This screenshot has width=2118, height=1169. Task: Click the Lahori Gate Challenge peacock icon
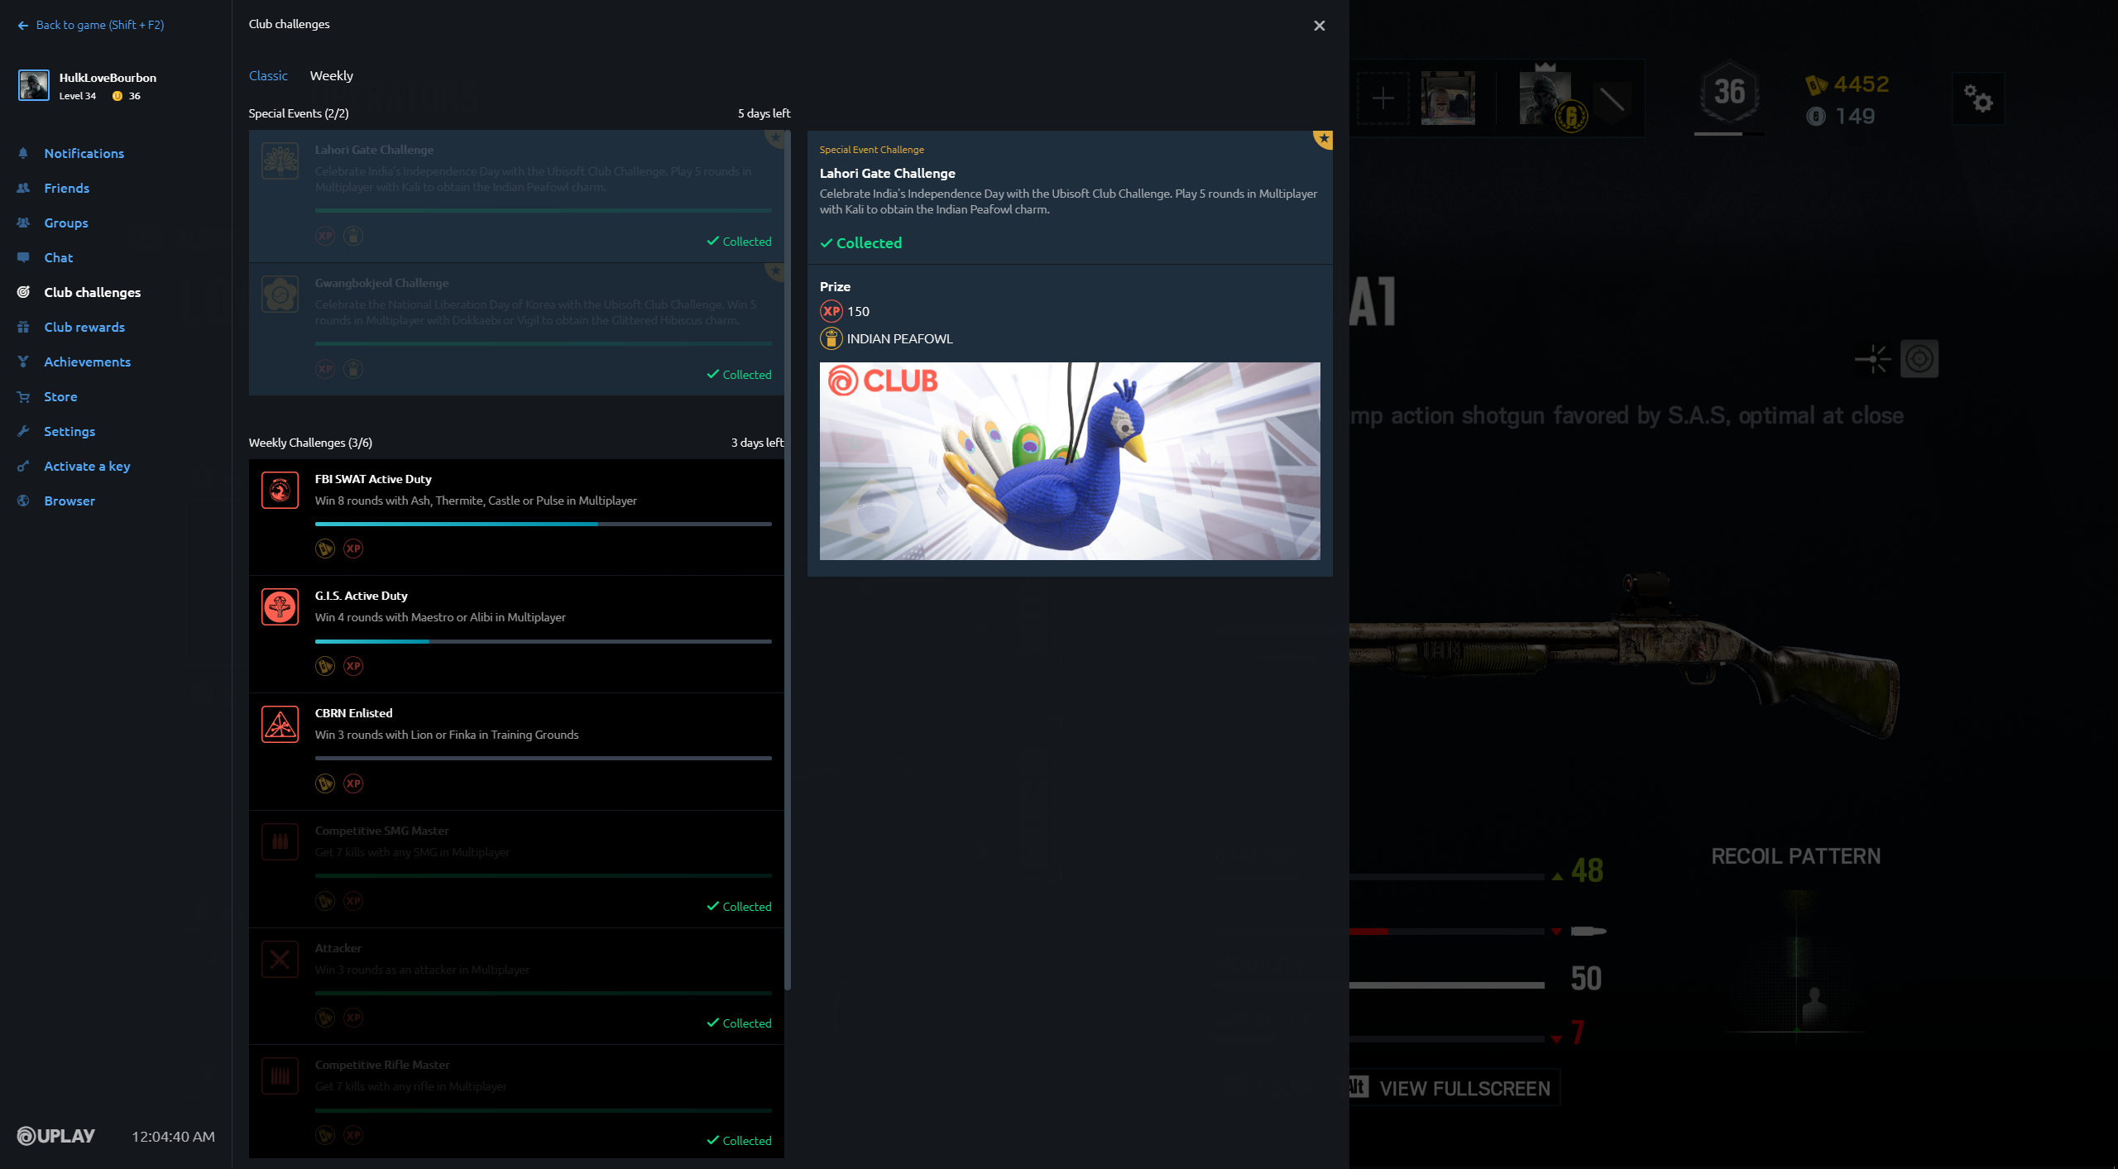tap(280, 160)
